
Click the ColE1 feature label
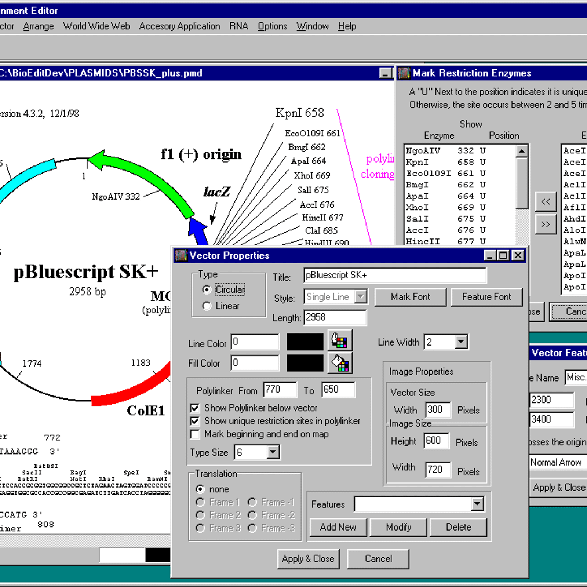pos(146,411)
